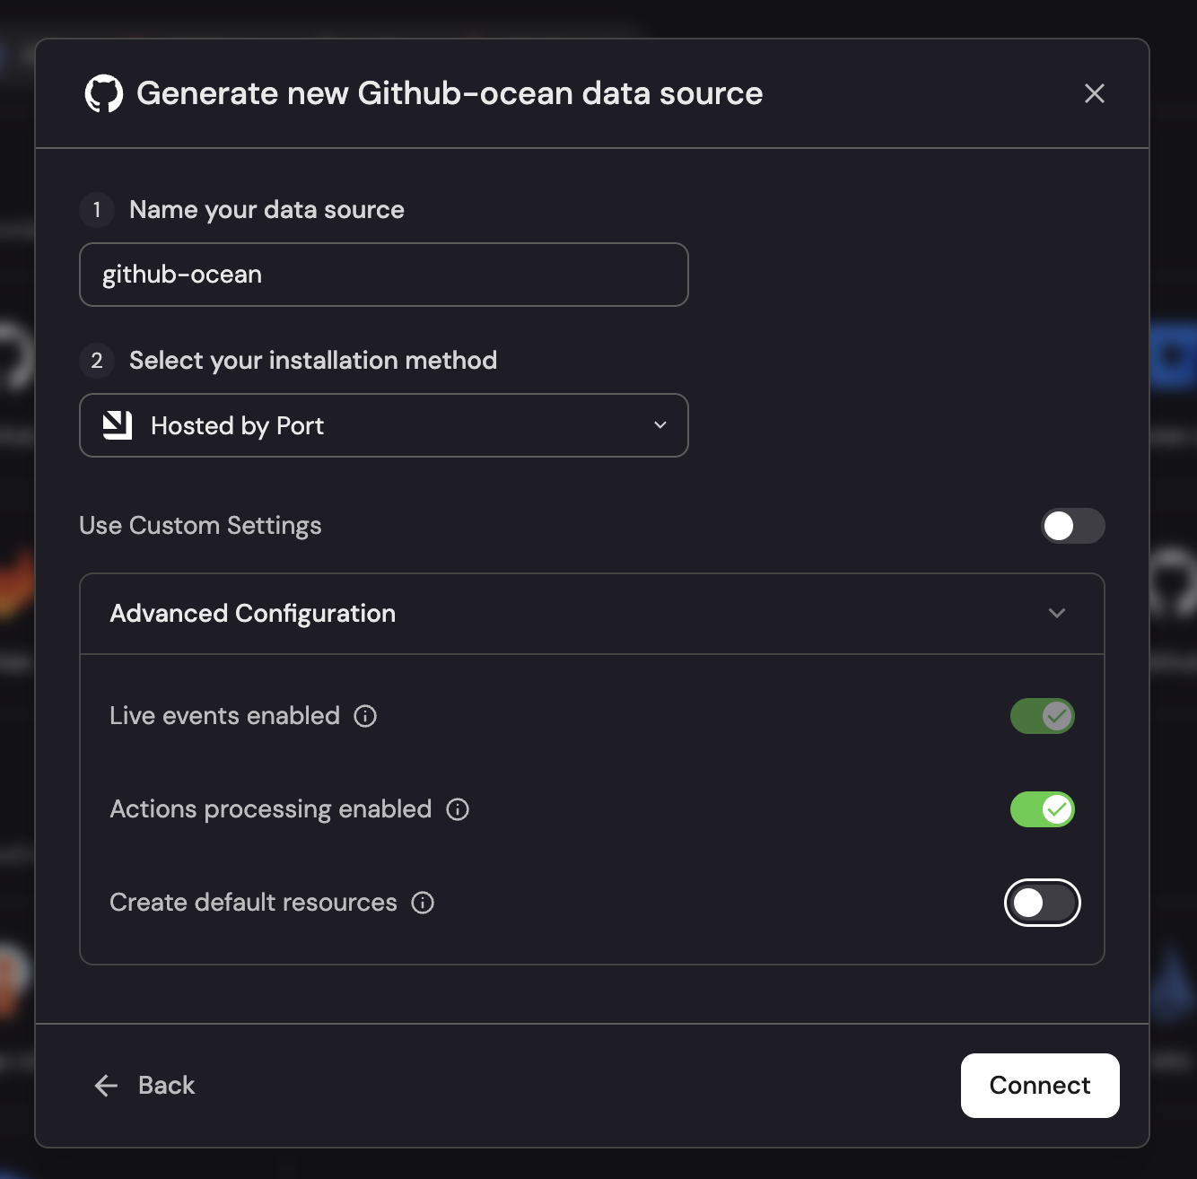The height and width of the screenshot is (1179, 1197).
Task: Close the data source dialog with the X
Action: click(1094, 93)
